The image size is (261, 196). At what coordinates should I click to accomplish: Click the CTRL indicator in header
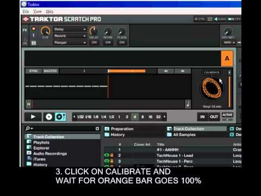[200, 19]
